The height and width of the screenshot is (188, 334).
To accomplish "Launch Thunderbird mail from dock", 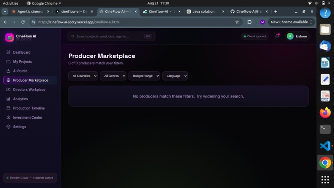I will [325, 46].
